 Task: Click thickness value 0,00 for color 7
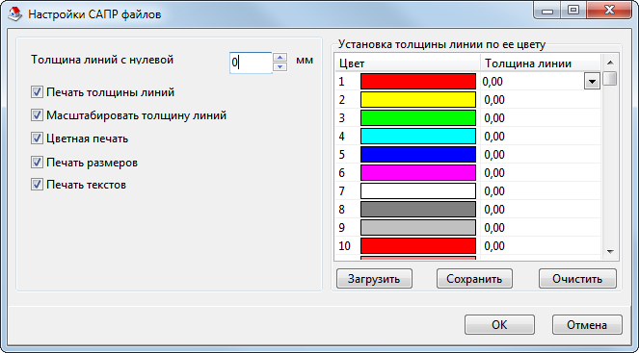(x=494, y=191)
